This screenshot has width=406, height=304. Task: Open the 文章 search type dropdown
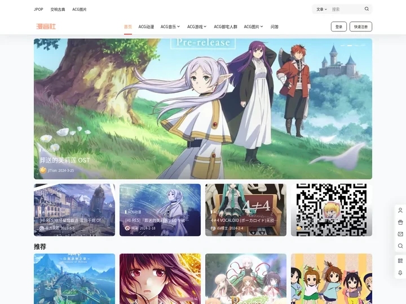pos(321,10)
